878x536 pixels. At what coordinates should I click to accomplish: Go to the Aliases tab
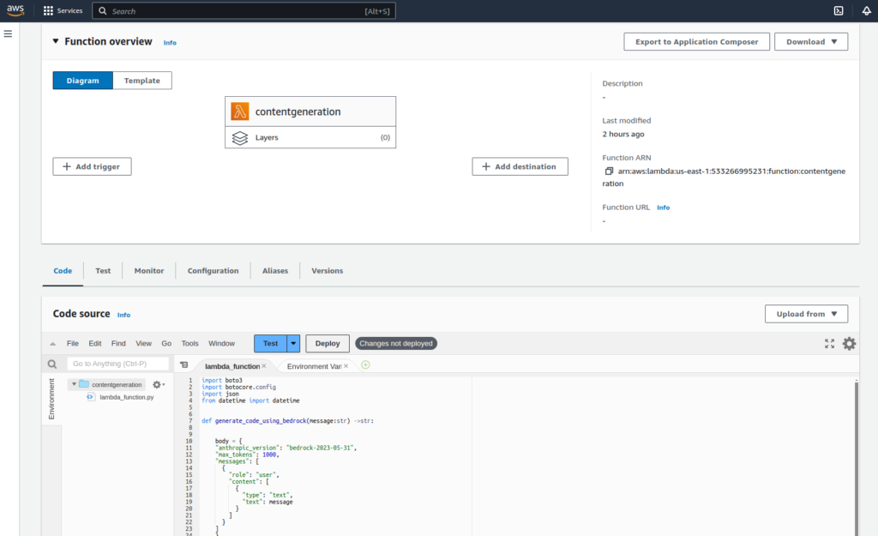click(275, 270)
